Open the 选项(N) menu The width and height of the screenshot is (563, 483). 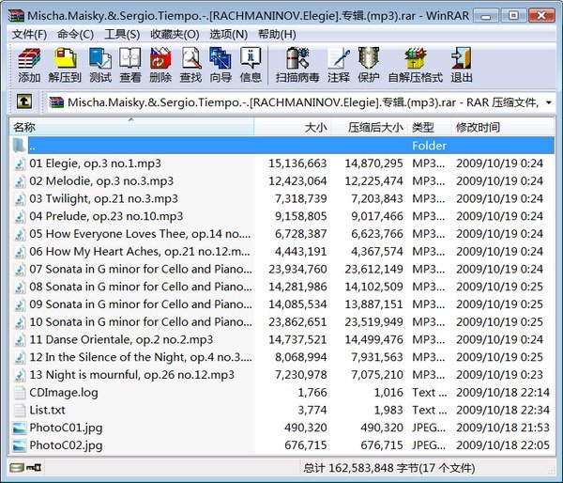coord(229,35)
